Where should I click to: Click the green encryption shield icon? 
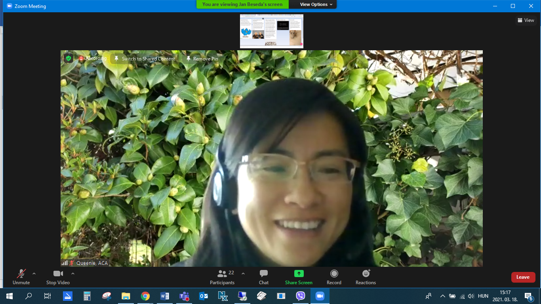point(69,59)
